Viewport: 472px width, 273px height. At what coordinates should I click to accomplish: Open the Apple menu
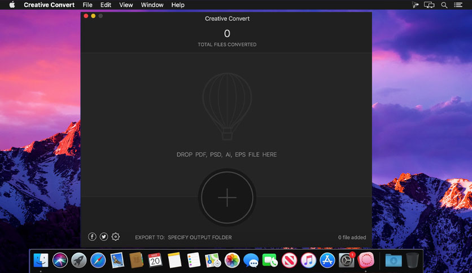coord(12,5)
